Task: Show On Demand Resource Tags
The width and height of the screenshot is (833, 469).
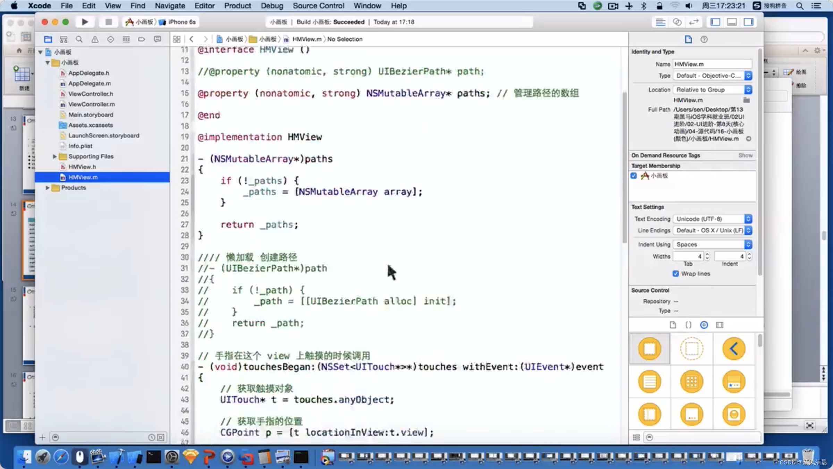Action: pyautogui.click(x=745, y=155)
